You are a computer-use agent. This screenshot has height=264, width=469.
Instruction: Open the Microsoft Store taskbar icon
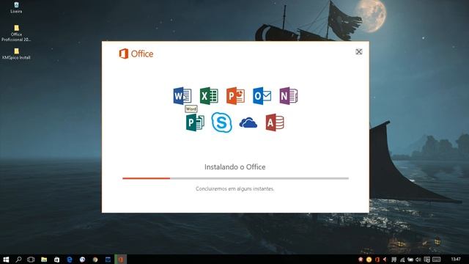(57, 259)
